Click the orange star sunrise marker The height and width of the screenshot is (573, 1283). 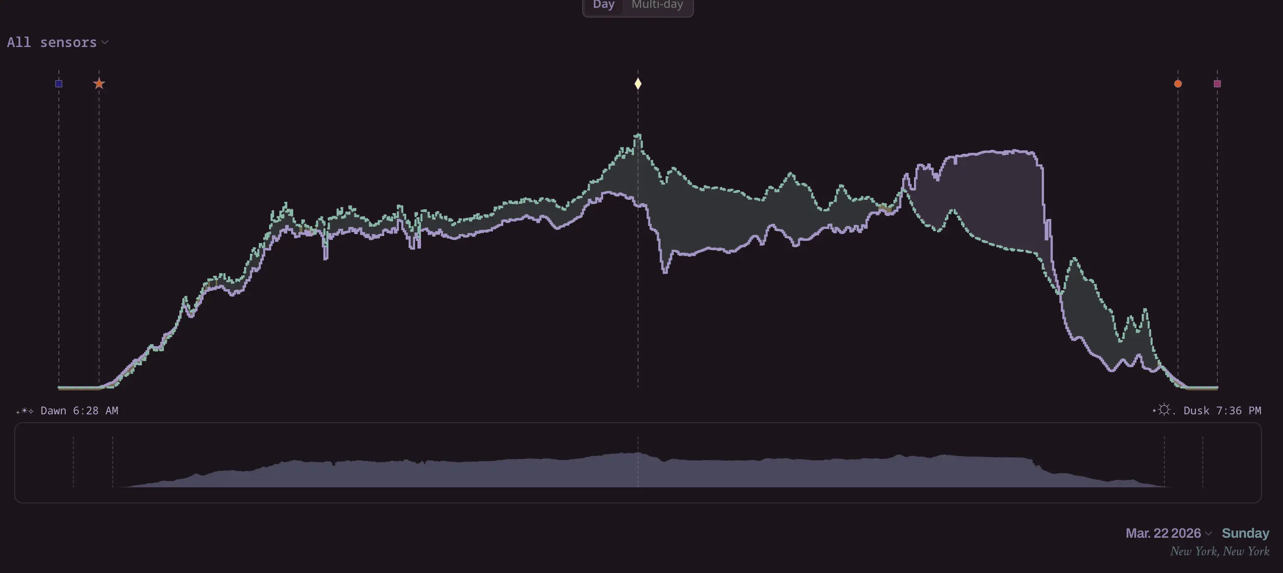(99, 84)
